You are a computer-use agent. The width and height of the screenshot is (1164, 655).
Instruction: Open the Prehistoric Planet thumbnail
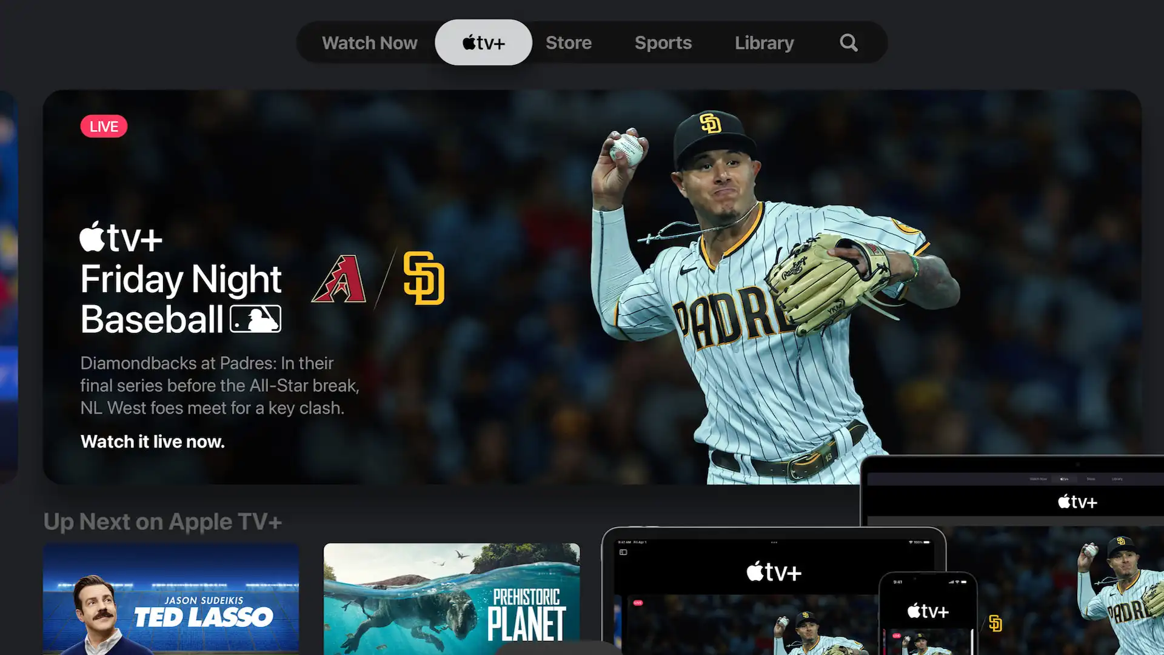452,599
